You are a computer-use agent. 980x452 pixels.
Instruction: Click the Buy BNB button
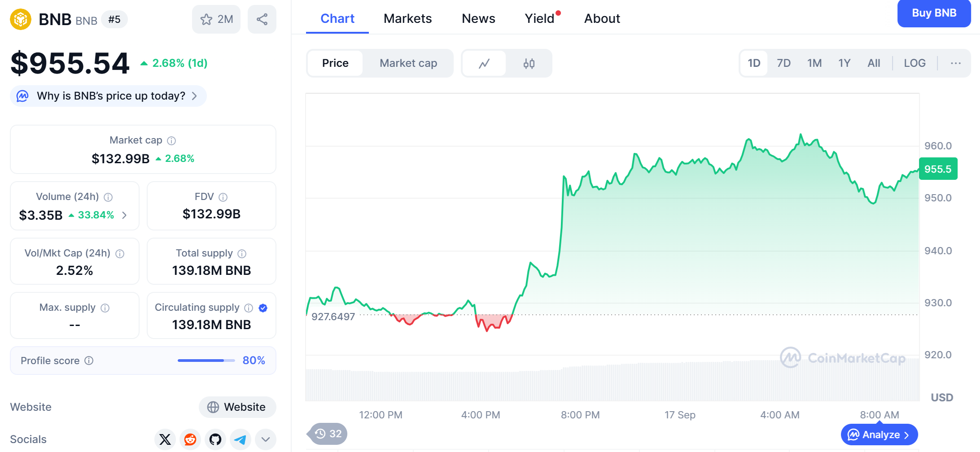pyautogui.click(x=934, y=13)
